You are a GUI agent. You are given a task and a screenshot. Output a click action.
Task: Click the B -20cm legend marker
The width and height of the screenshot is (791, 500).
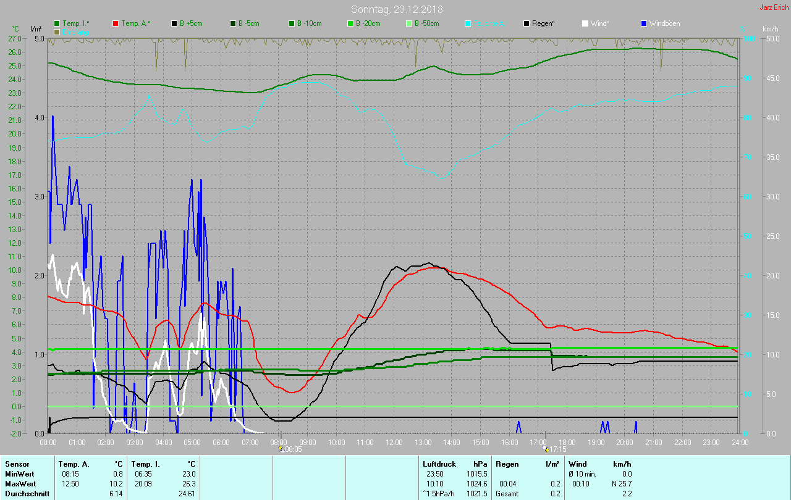pyautogui.click(x=350, y=23)
